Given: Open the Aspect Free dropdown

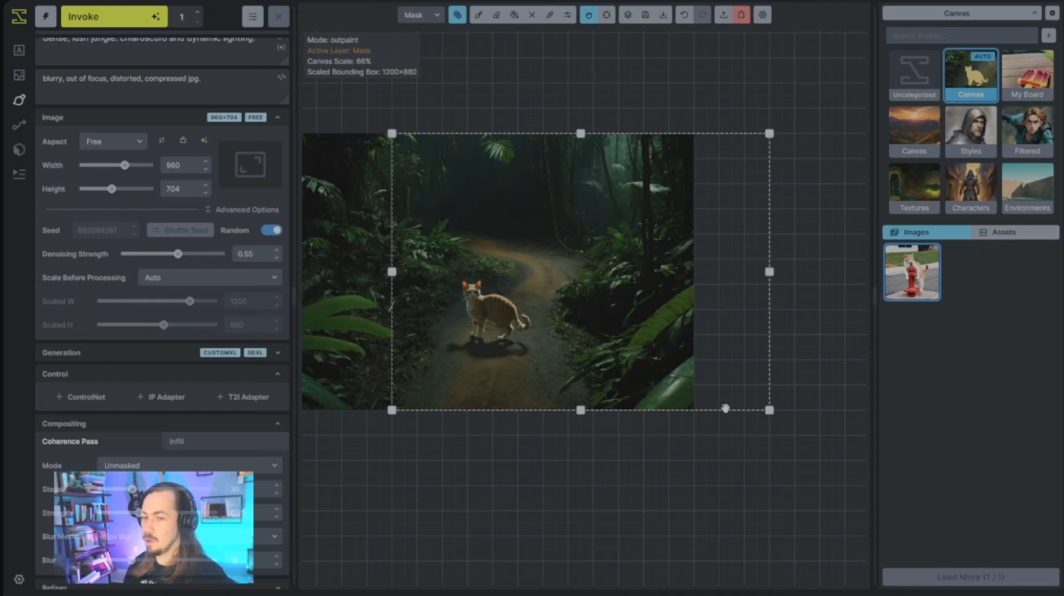Looking at the screenshot, I should tap(113, 141).
